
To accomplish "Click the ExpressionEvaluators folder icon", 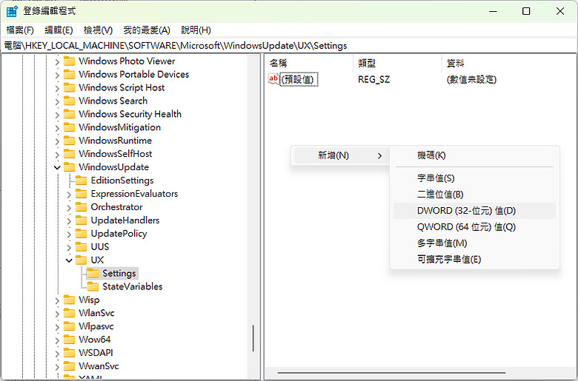I will pyautogui.click(x=81, y=194).
